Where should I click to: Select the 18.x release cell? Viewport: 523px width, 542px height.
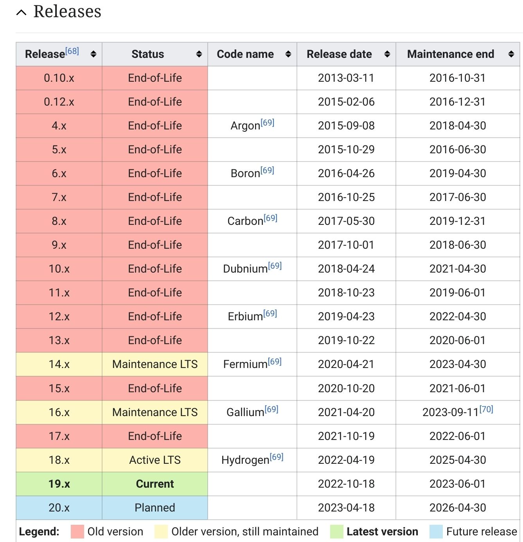coord(59,460)
